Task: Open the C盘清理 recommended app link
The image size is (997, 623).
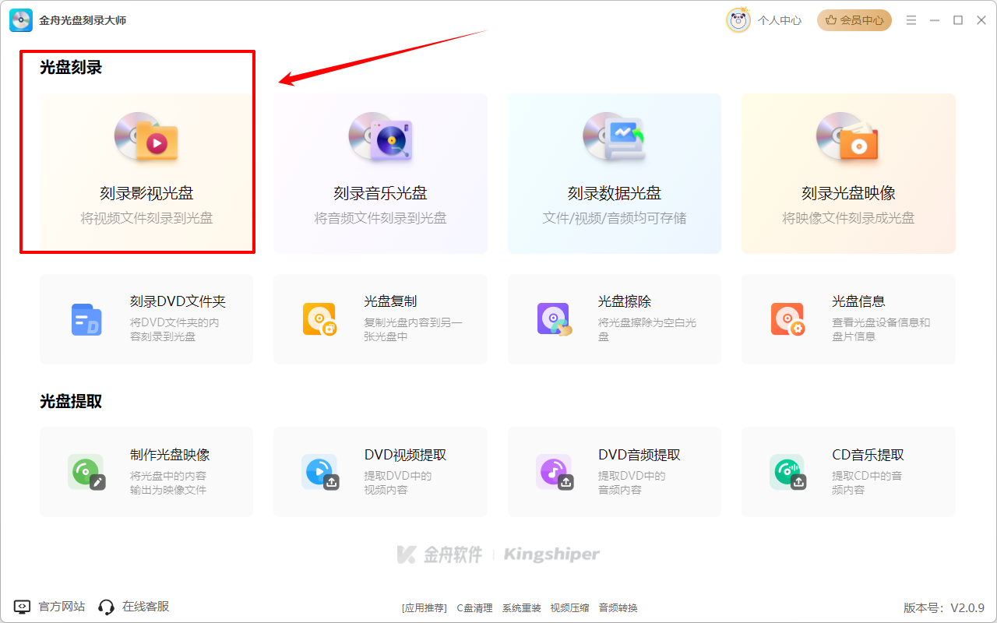Action: point(474,608)
